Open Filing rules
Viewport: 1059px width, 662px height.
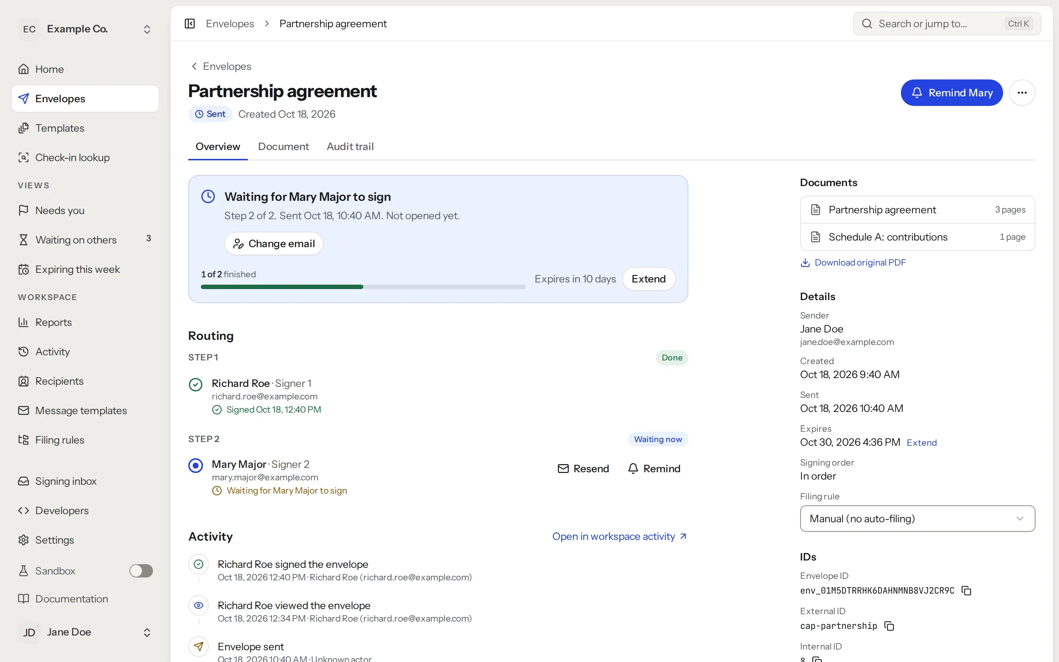coord(85,439)
